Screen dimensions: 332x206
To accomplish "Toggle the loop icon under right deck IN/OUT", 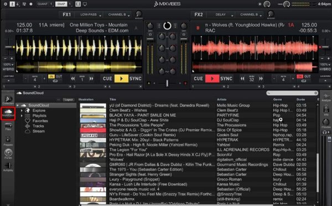I will point(304,81).
